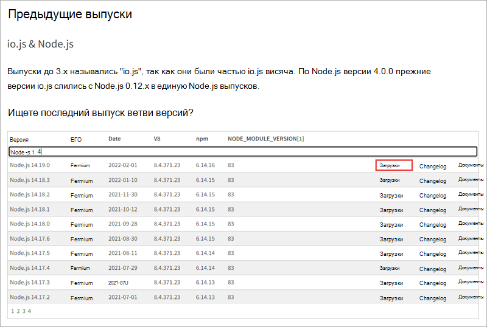Click the Версия column header
Viewport: 487px width, 327px height.
point(19,140)
